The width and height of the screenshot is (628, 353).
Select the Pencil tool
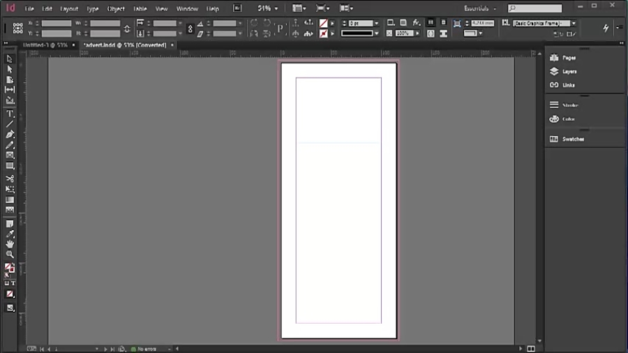point(10,145)
